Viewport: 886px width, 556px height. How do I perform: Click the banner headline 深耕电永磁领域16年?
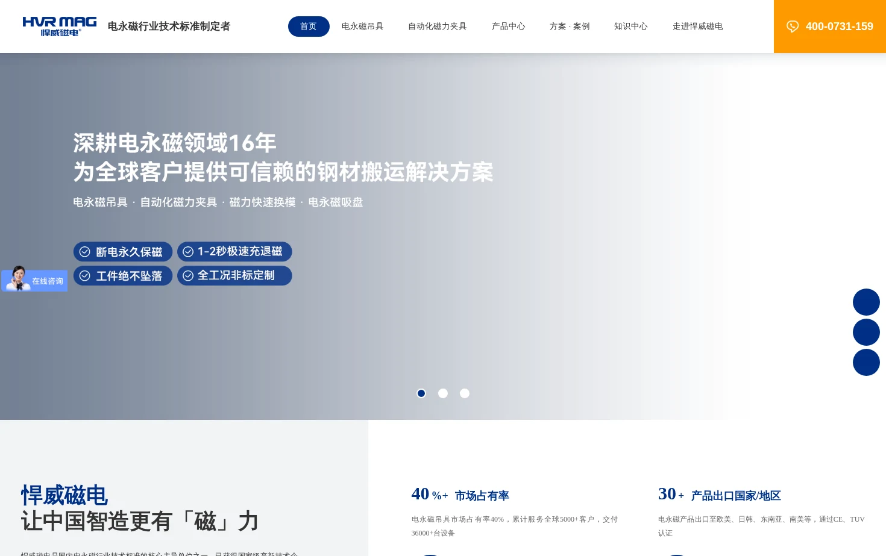[175, 143]
